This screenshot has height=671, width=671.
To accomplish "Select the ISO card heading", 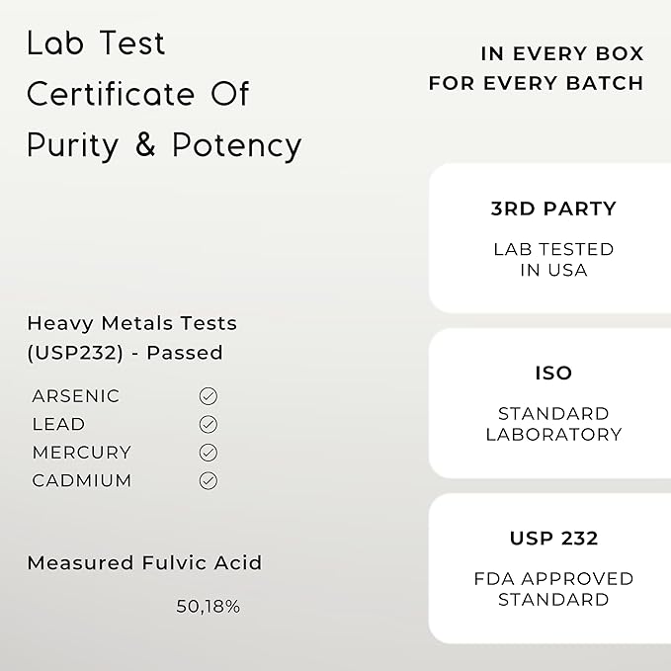I will point(553,373).
